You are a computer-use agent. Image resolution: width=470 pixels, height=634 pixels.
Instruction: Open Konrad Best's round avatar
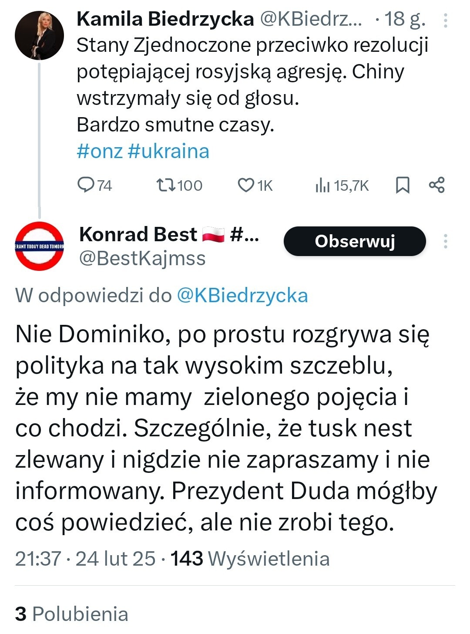pos(39,246)
